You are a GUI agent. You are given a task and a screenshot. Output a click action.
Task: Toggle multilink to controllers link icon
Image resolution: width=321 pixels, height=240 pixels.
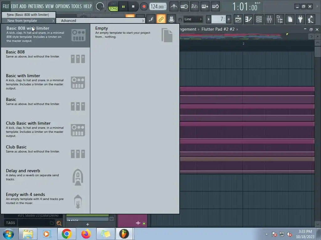coord(161,19)
